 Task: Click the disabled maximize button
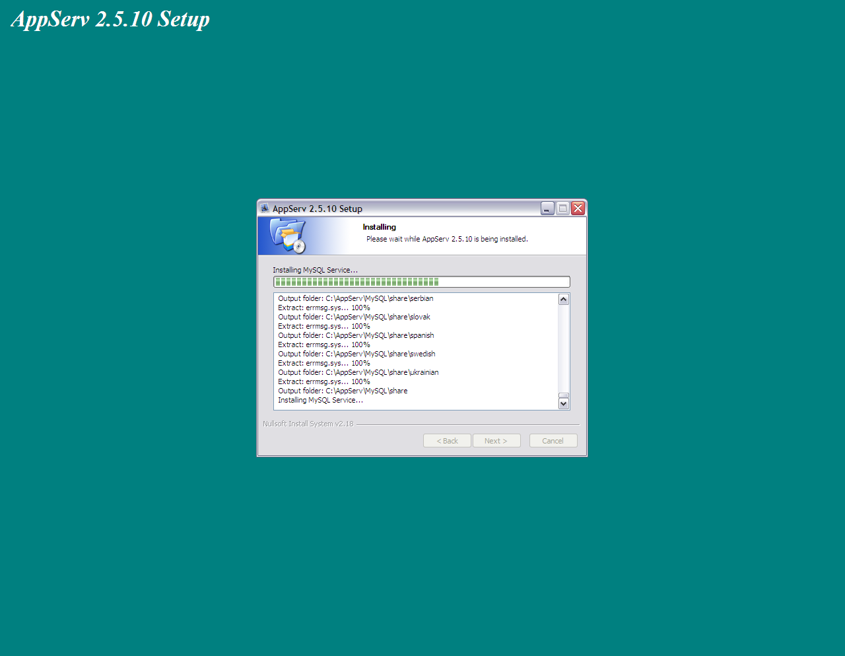(562, 209)
